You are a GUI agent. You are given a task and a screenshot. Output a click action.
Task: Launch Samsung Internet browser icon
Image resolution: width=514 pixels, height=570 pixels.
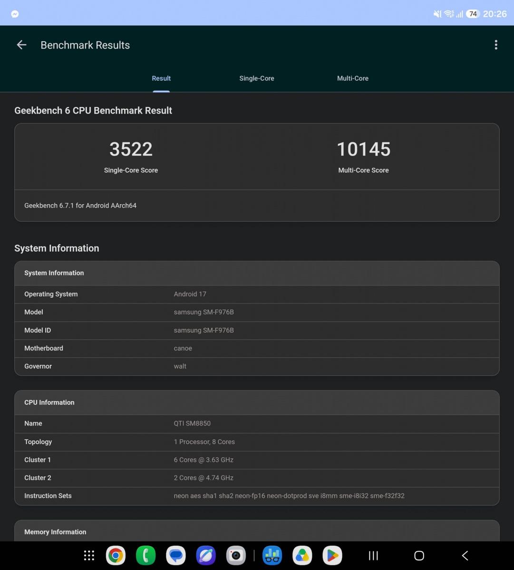(x=206, y=555)
